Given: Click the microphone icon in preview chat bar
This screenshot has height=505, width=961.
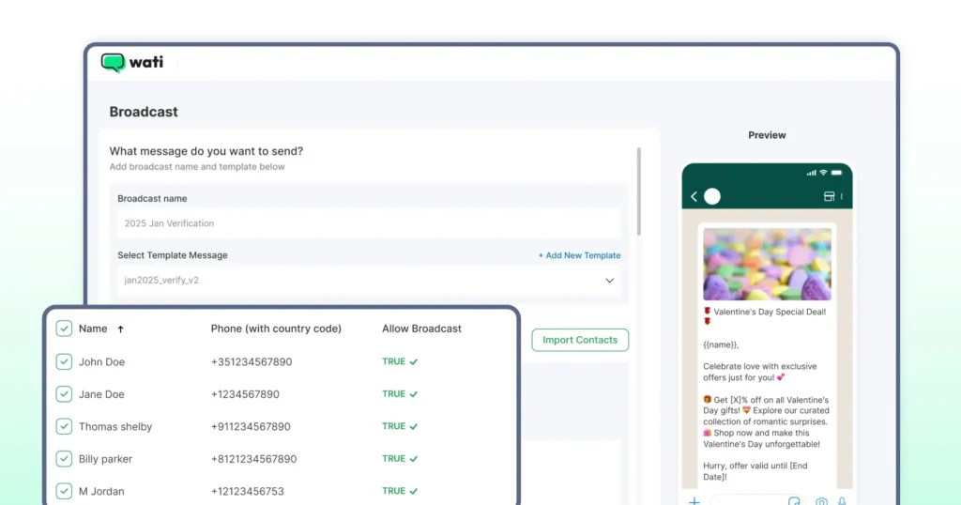Looking at the screenshot, I should (x=842, y=501).
